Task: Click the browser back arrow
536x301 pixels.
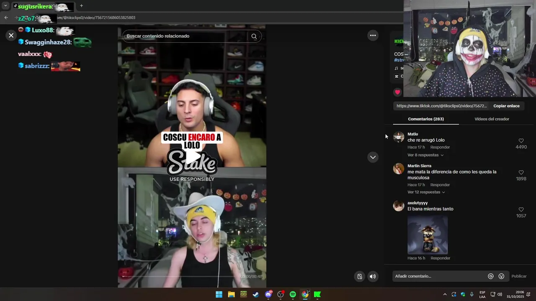Action: 6,18
